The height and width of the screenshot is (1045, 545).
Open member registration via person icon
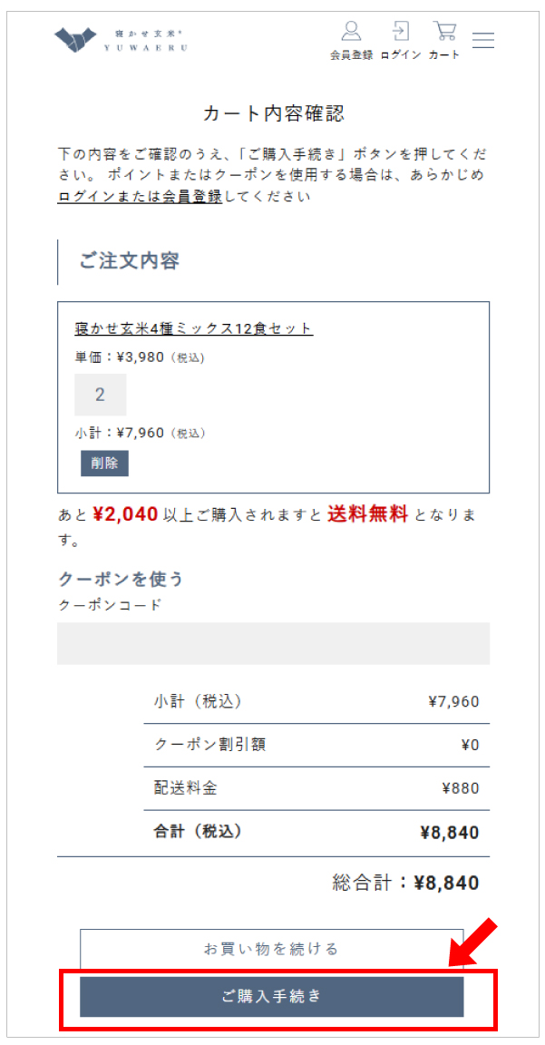(351, 31)
